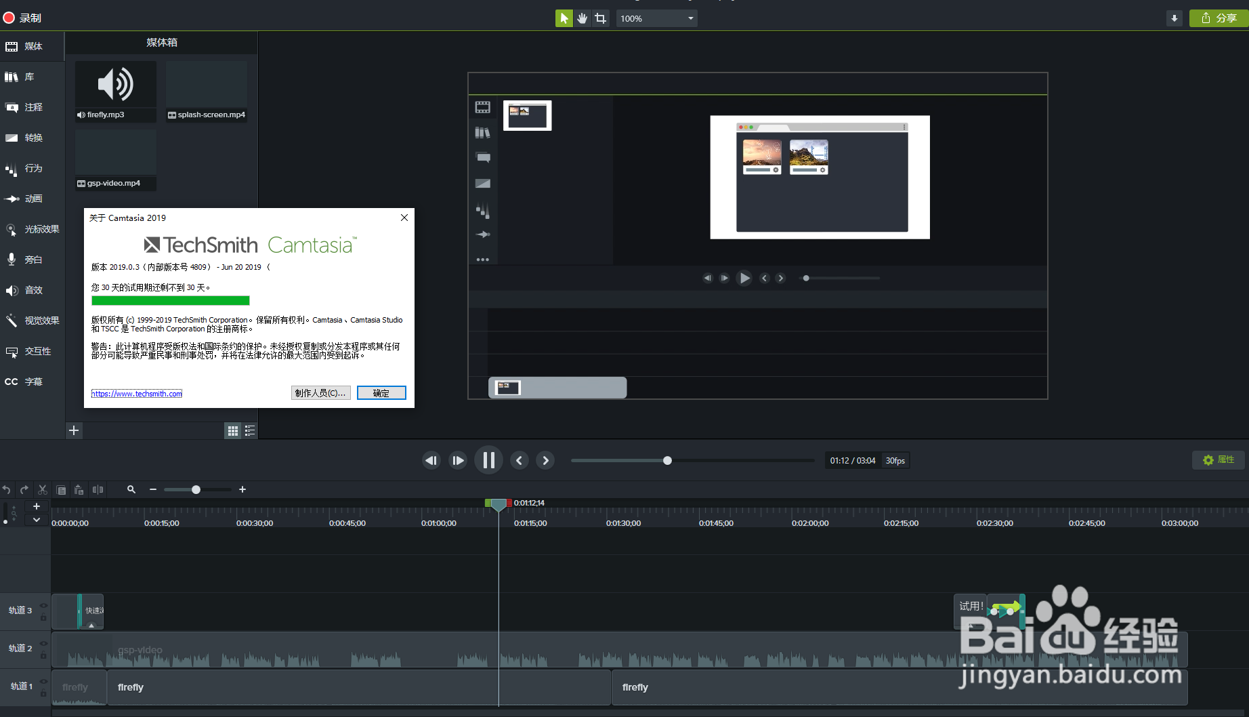Go to previous marker with left chevron
This screenshot has width=1249, height=717.
(x=520, y=461)
